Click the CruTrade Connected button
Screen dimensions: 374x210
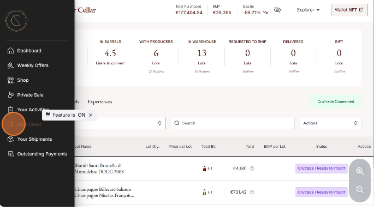(x=336, y=102)
